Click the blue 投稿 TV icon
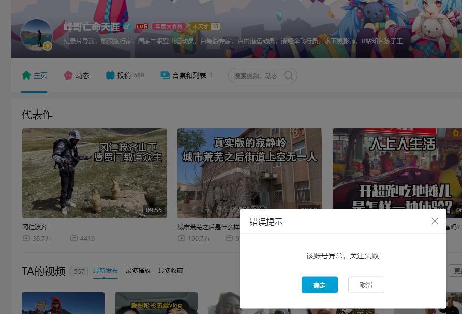The image size is (462, 314). click(x=110, y=75)
